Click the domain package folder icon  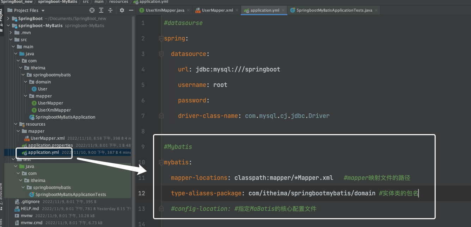(32, 82)
